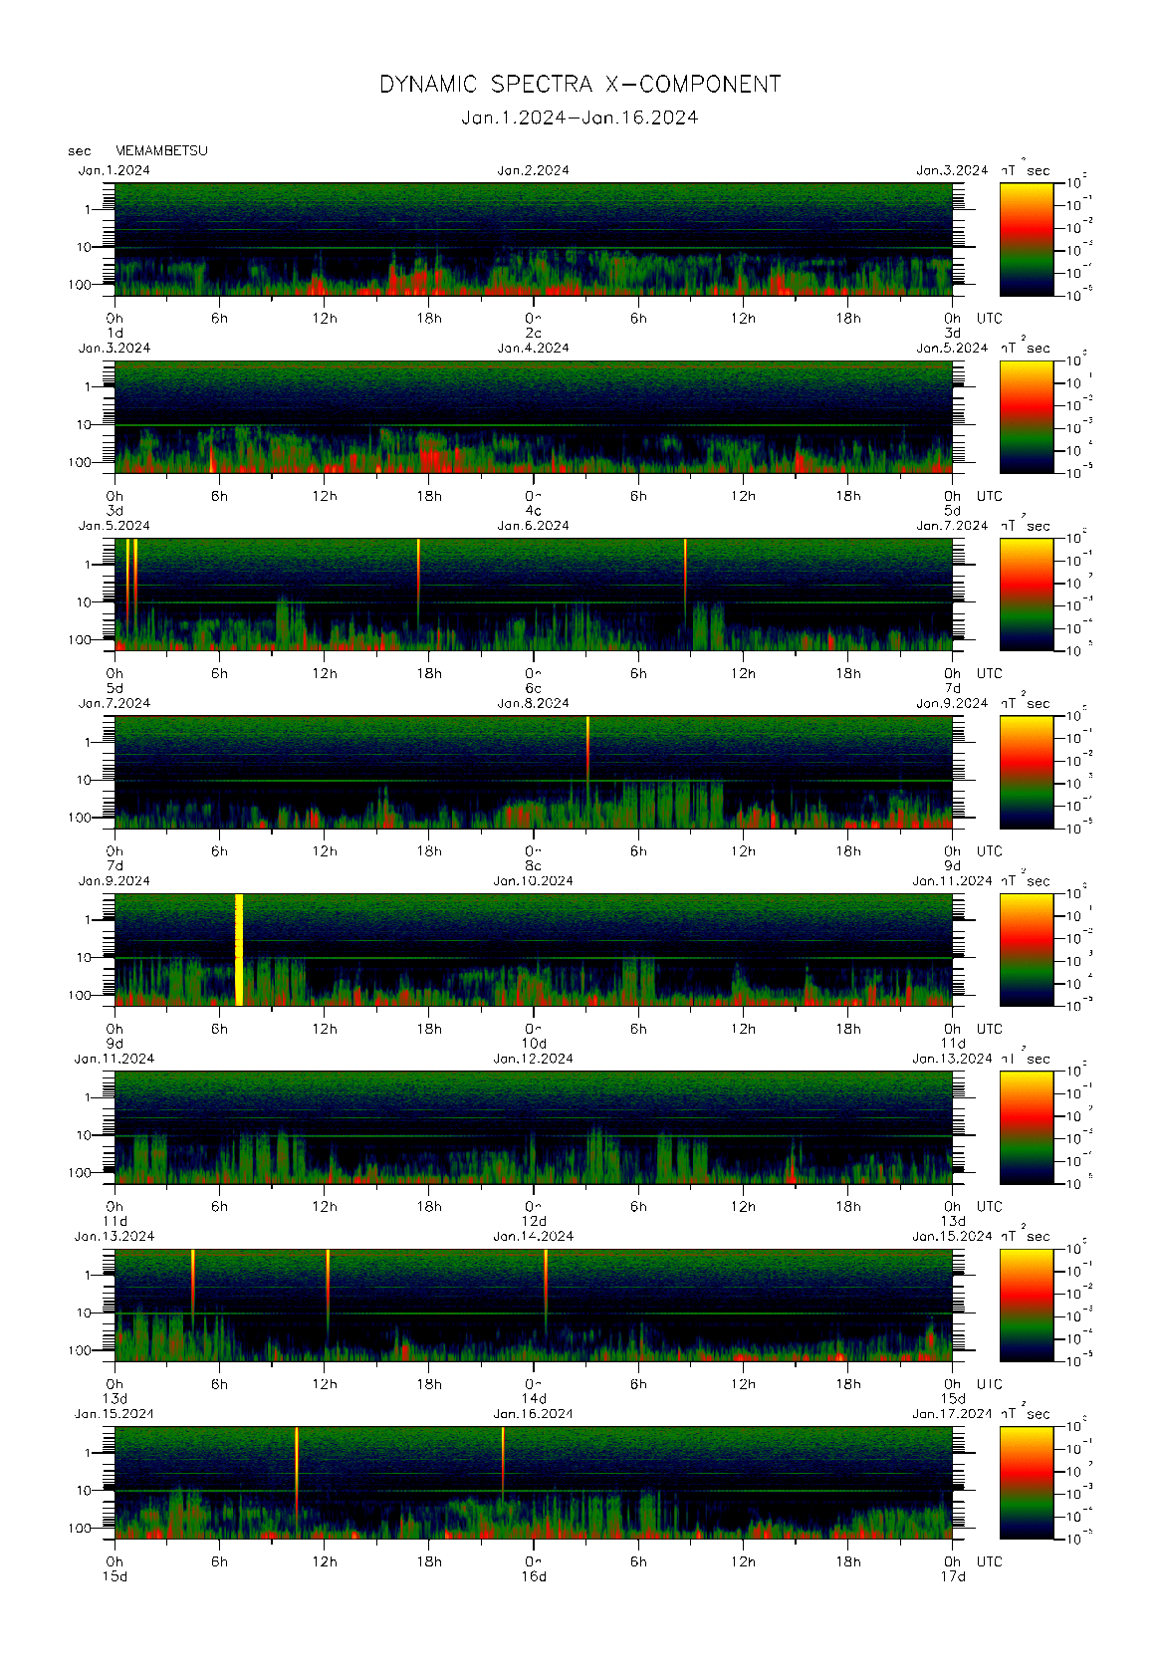Select the Jan.14.2024 date label

coord(534,1236)
